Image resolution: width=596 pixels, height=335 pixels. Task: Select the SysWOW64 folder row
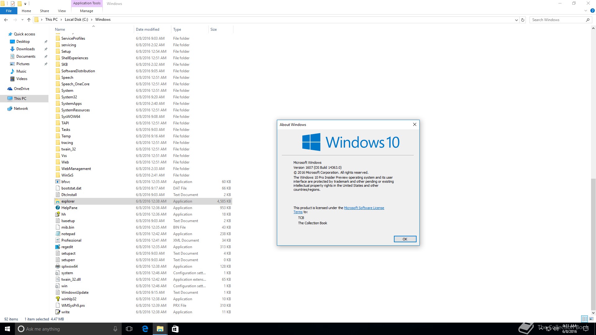click(x=143, y=117)
